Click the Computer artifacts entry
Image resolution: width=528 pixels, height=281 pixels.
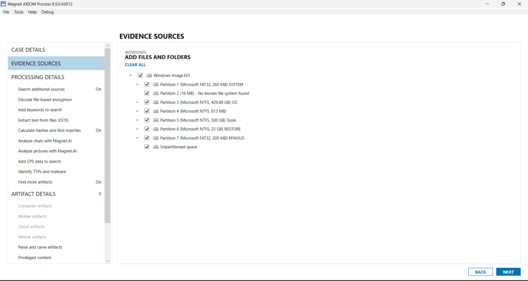click(35, 206)
